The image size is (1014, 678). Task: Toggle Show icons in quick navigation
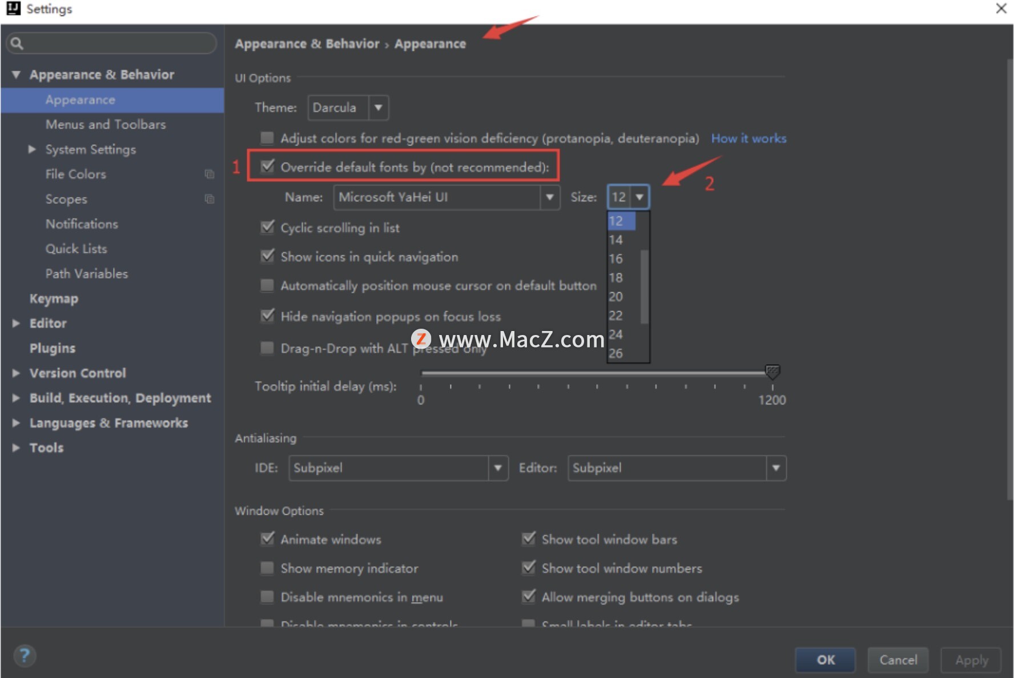pos(267,256)
